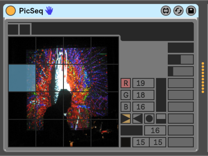This screenshot has width=208, height=156.
Task: Select the blue channel value field 16
Action: tap(144, 107)
